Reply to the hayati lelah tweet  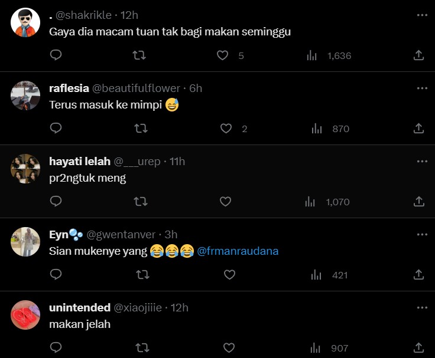56,202
